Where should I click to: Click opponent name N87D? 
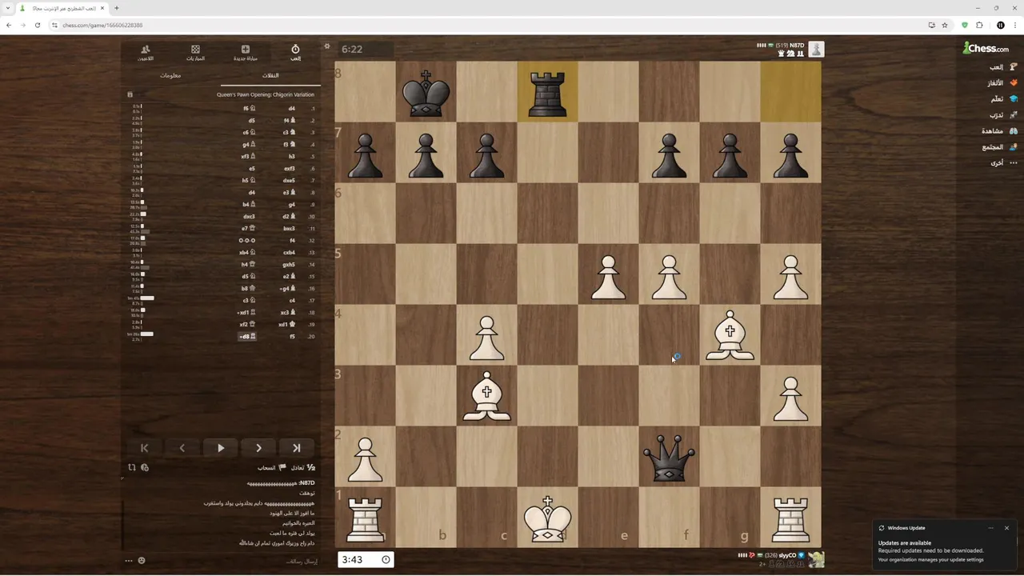(x=797, y=46)
